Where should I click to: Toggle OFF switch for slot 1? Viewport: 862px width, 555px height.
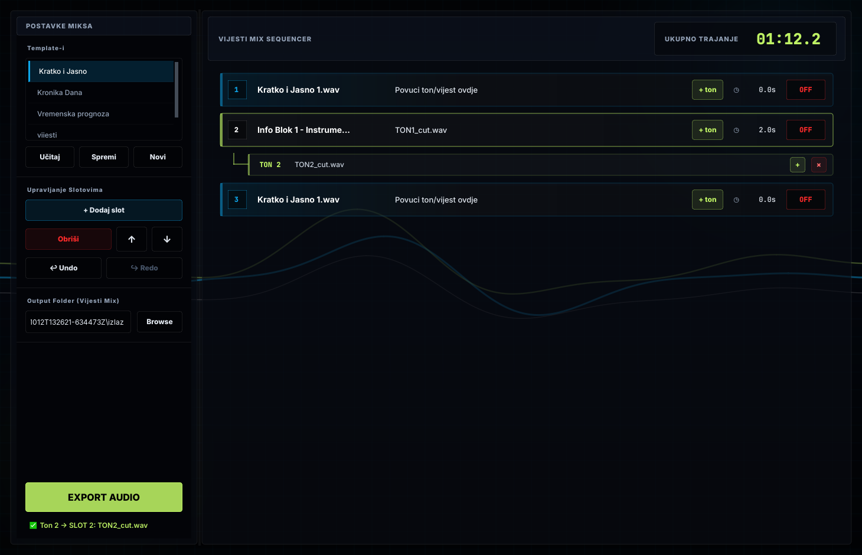806,90
